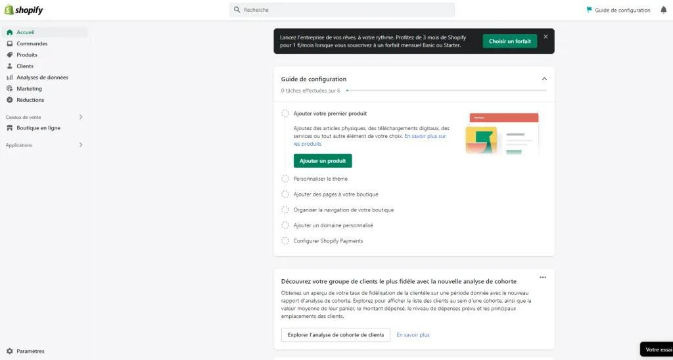Toggle the Configurer Shopify Payments task circle
Screen dimensions: 673x360
click(x=285, y=240)
